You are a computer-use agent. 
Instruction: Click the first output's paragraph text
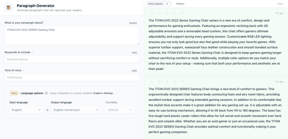(215, 44)
